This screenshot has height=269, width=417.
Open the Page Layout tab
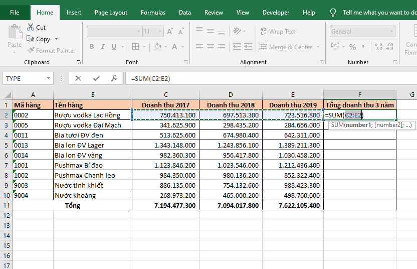pos(111,13)
